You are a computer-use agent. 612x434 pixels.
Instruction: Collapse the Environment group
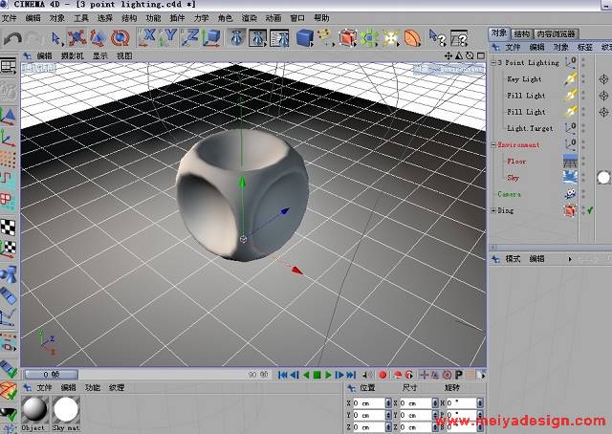(493, 144)
